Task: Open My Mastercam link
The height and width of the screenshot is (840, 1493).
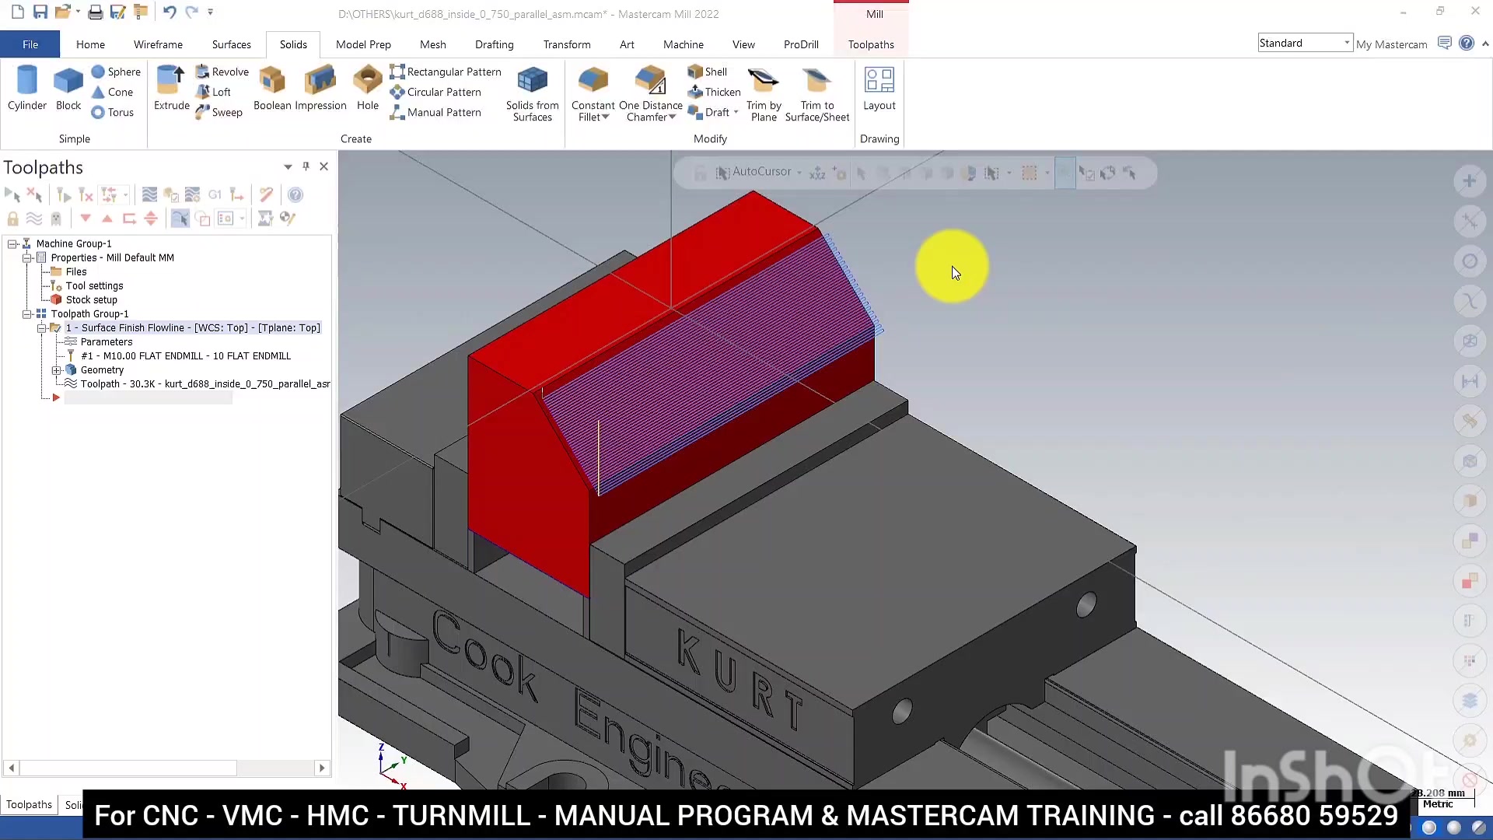Action: point(1391,44)
